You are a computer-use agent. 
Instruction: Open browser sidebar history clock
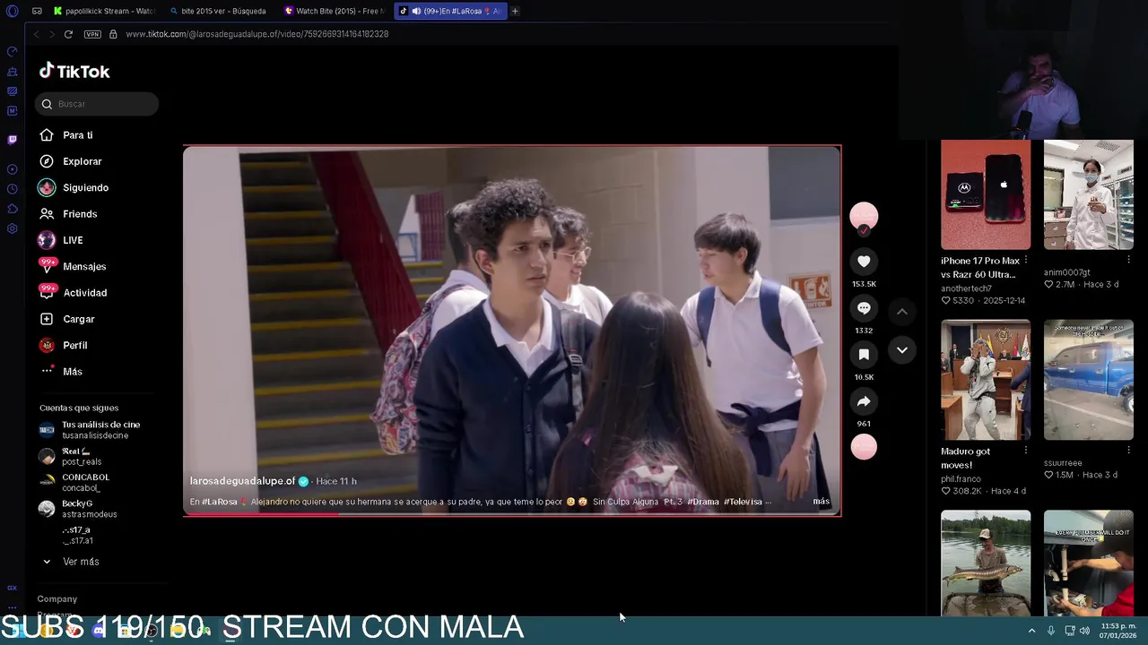pos(12,189)
